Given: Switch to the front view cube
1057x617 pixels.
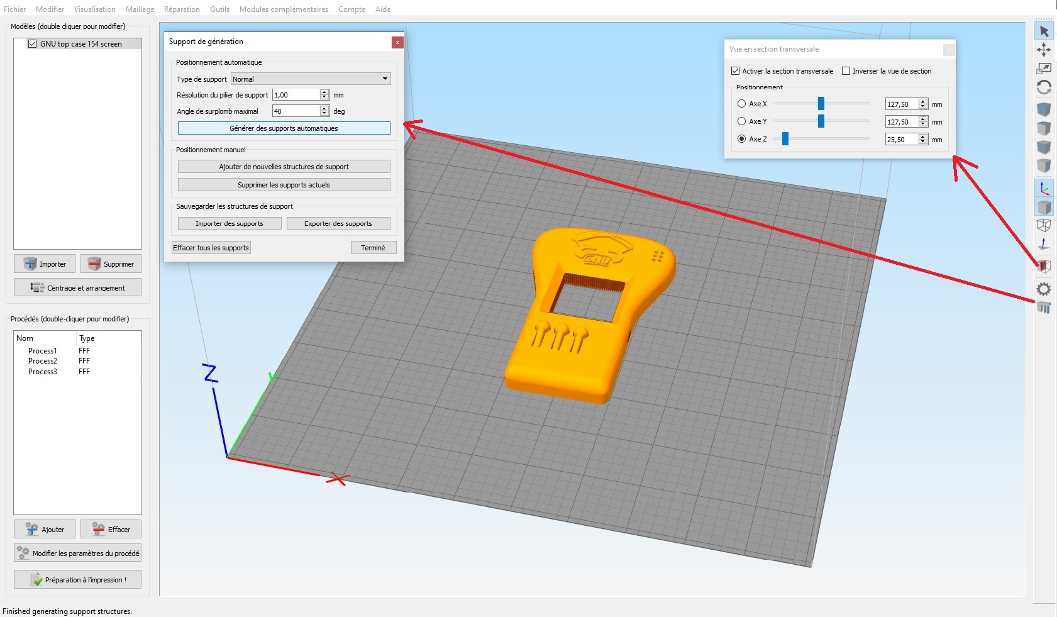Looking at the screenshot, I should 1044,147.
